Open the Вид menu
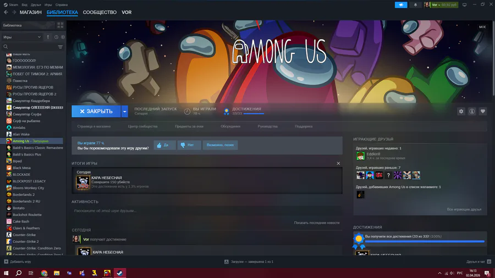Viewport: 495px width, 278px height. (x=24, y=5)
